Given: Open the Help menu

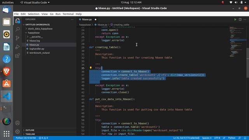Looking at the screenshot, I should (x=79, y=14).
